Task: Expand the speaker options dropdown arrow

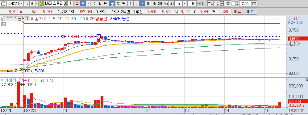Action: click(x=37, y=3)
